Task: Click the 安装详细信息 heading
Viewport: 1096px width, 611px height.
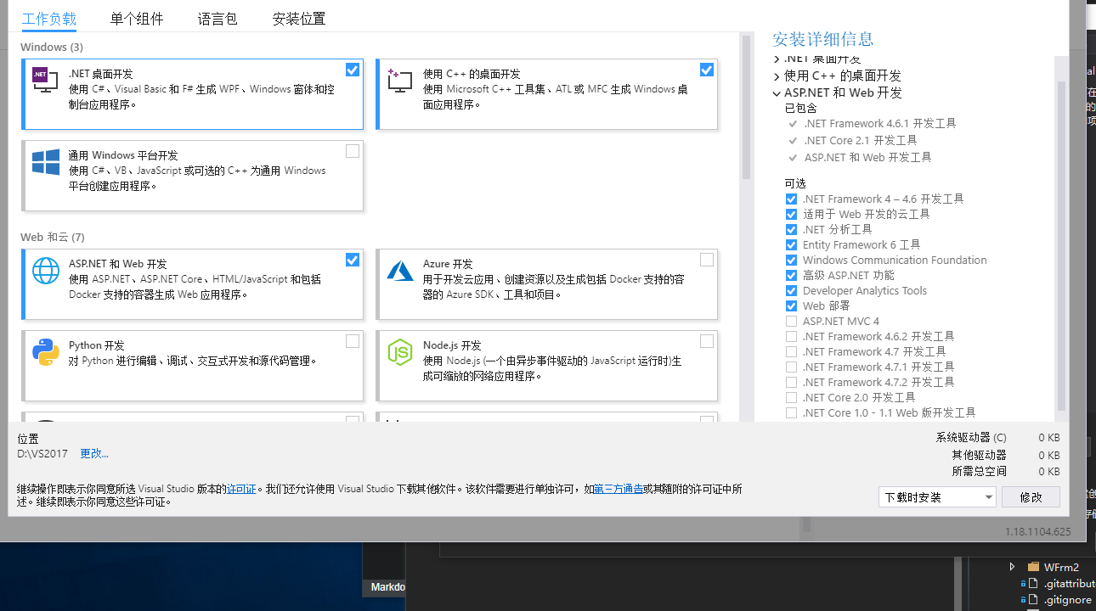Action: [x=822, y=39]
